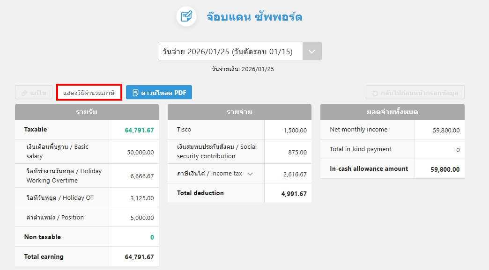The width and height of the screenshot is (489, 270).
Task: Click the Basic salary row label
Action: [57, 151]
